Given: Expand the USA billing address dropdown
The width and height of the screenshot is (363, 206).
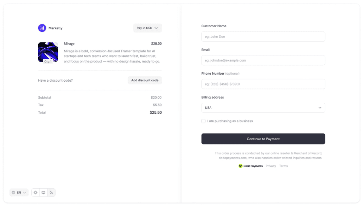Looking at the screenshot, I should (263, 108).
